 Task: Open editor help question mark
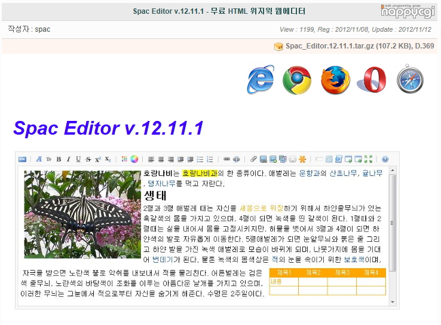385,159
